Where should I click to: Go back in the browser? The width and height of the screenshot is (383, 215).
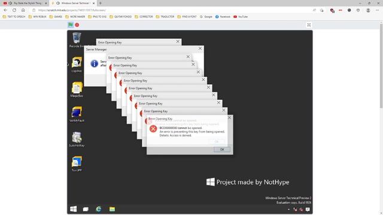point(5,10)
